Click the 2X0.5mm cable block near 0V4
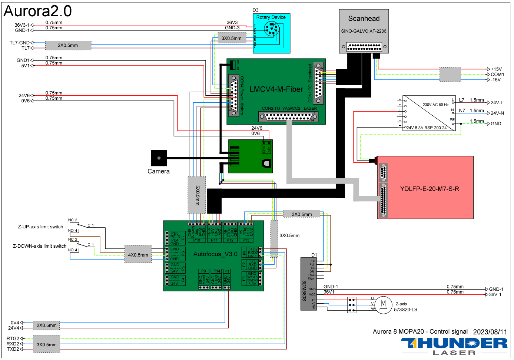 tap(46, 326)
